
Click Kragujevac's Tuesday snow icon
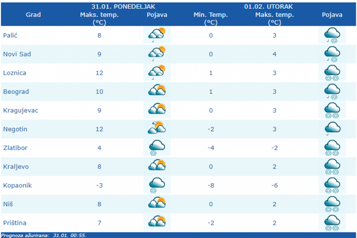click(332, 110)
